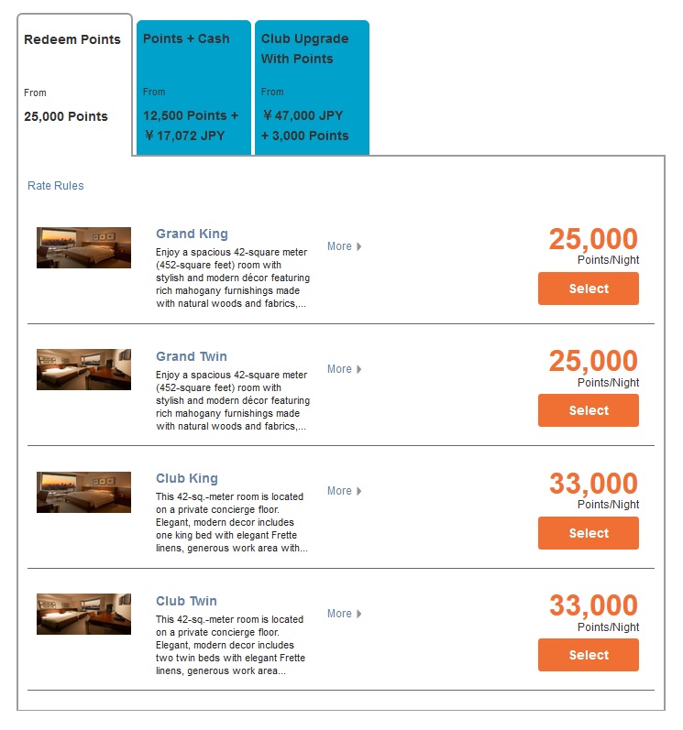The height and width of the screenshot is (730, 683).
Task: Click the Grand King room thumbnail
Action: click(x=83, y=247)
